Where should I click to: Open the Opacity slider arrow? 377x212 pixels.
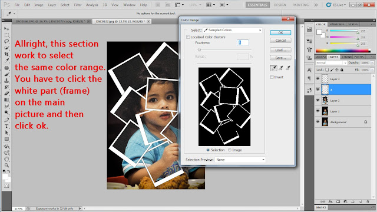click(372, 63)
